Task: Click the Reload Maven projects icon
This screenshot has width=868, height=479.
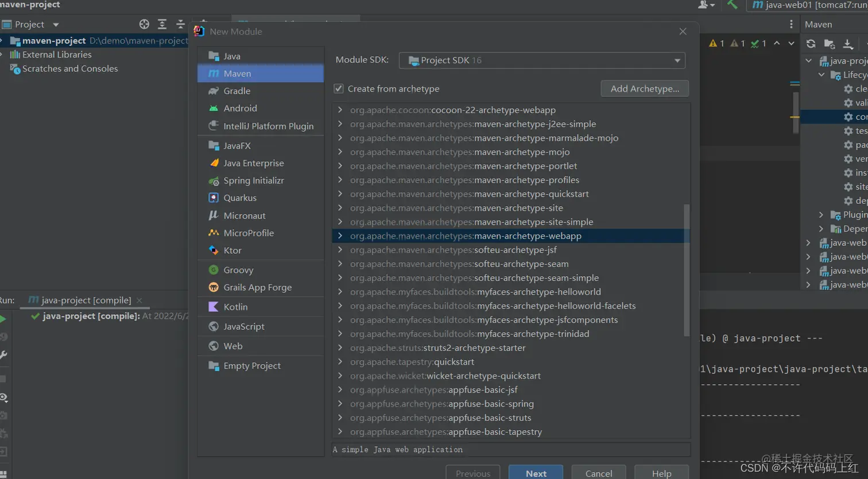Action: (x=811, y=44)
